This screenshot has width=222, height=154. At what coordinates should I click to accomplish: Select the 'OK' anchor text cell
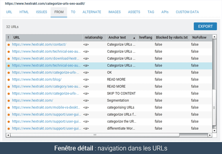[x=109, y=73]
